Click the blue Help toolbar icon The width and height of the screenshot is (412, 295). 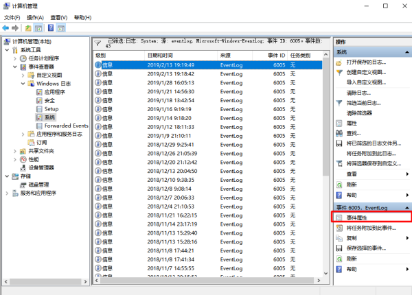tap(50, 28)
